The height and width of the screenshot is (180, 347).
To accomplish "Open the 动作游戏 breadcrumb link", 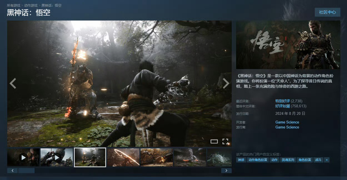I will point(31,5).
